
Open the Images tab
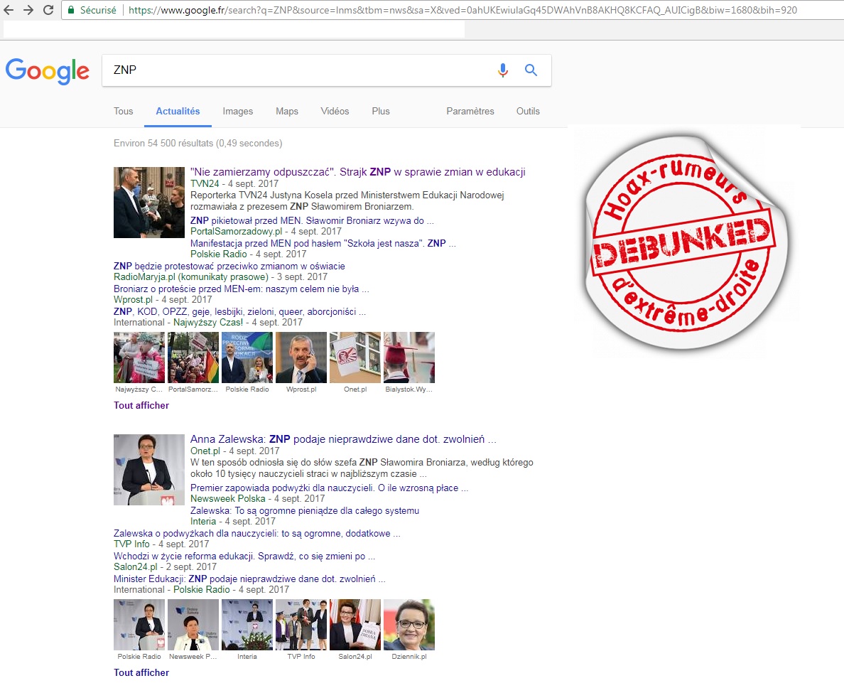[238, 111]
